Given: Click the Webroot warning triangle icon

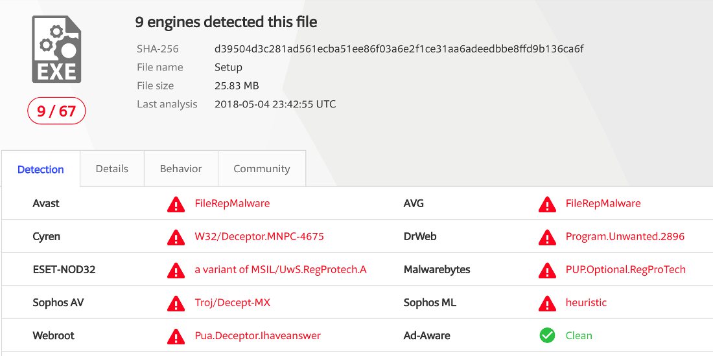Looking at the screenshot, I should pyautogui.click(x=176, y=337).
